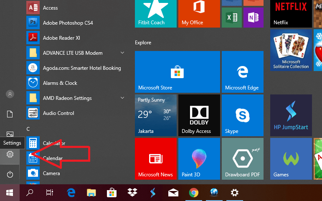
Task: Click the Windows Start button
Action: point(9,193)
